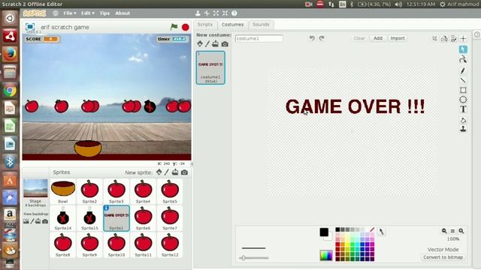481x270 pixels.
Task: Select the Ellipse tool
Action: (463, 100)
